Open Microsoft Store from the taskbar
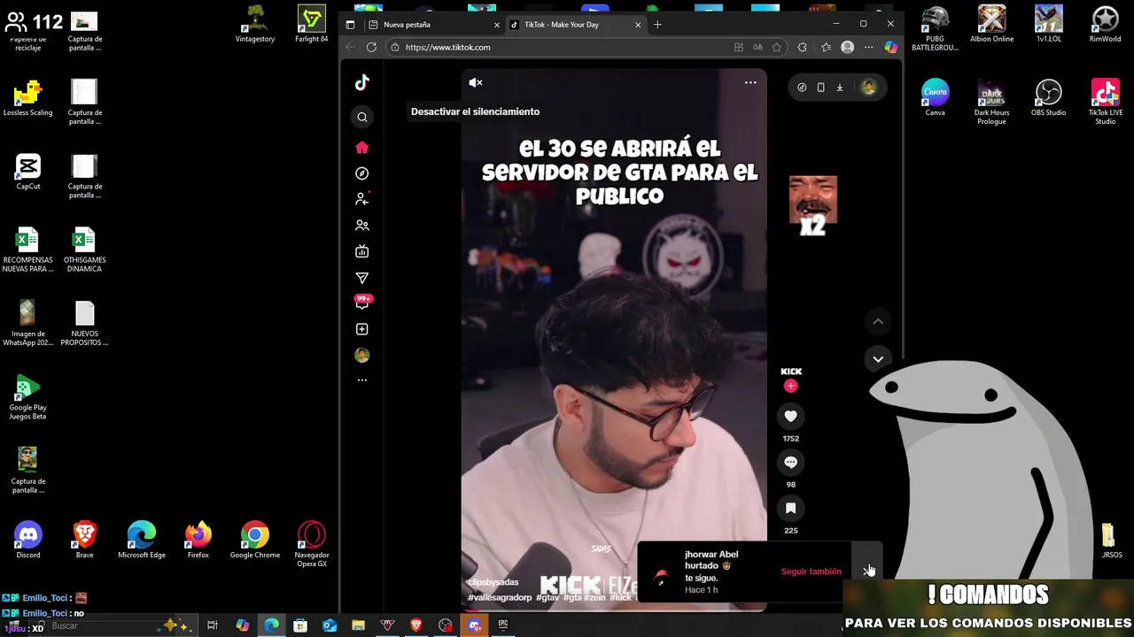The width and height of the screenshot is (1134, 637). tap(300, 625)
